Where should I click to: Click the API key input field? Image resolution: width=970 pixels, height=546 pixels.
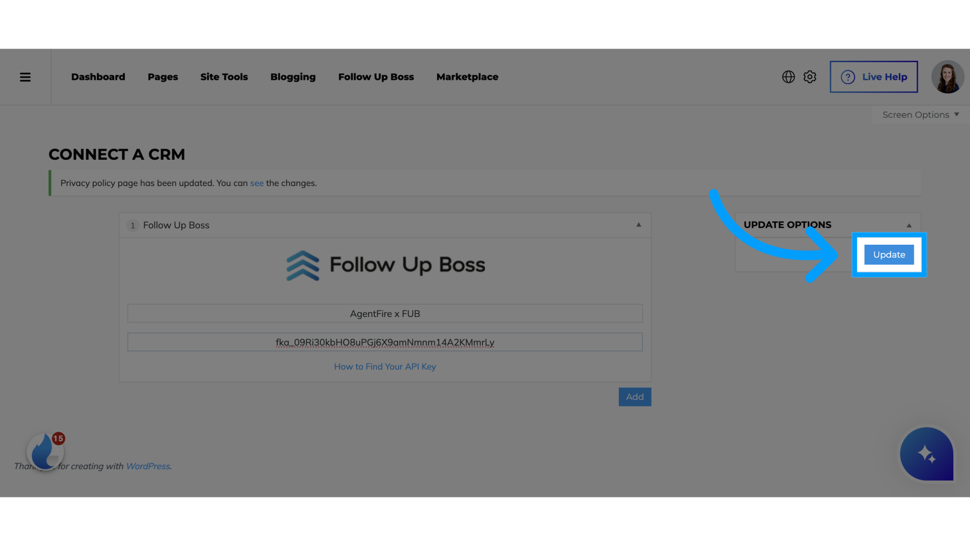[x=385, y=341]
